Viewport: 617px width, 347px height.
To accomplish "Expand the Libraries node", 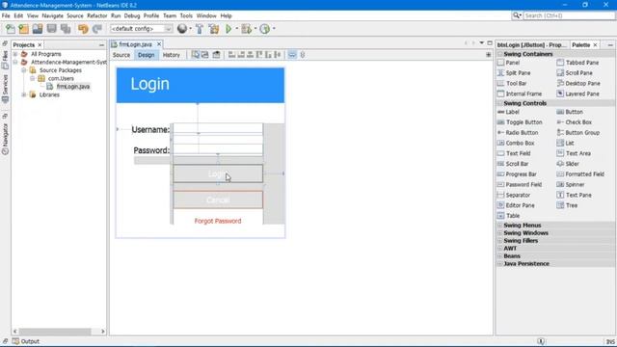I will pyautogui.click(x=24, y=94).
